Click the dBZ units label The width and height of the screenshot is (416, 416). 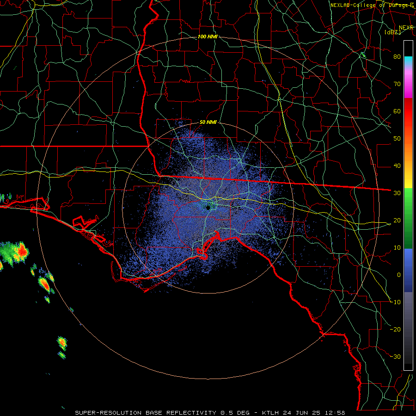pyautogui.click(x=392, y=32)
